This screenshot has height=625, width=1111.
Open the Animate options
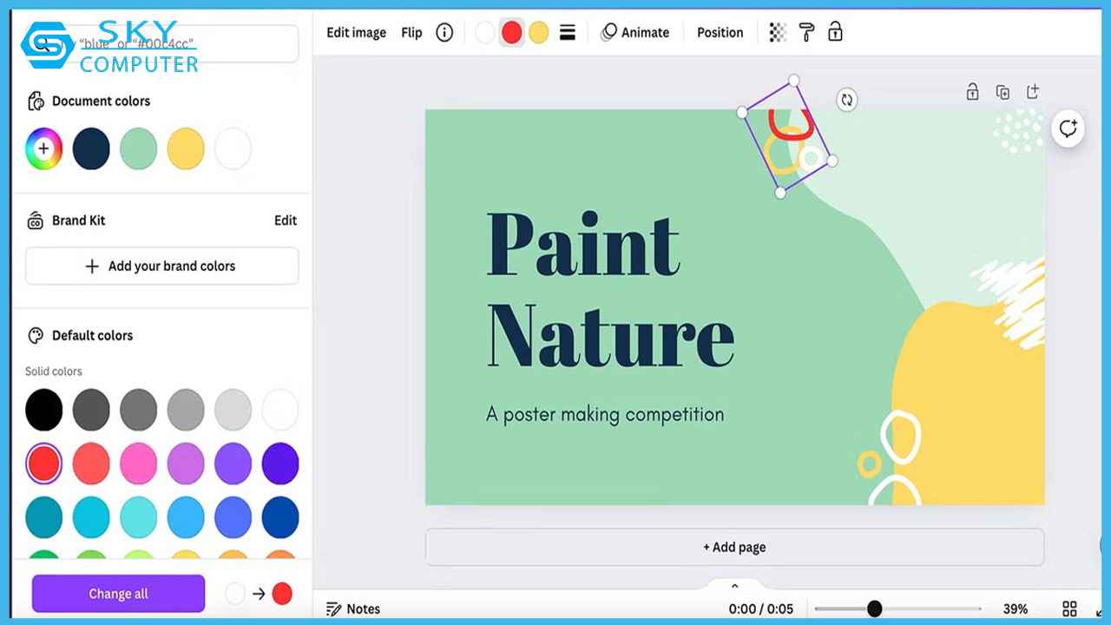[635, 33]
